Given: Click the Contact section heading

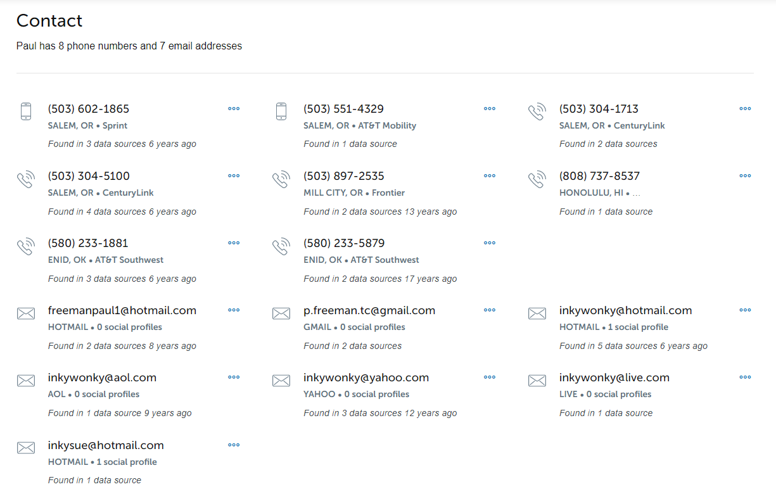Looking at the screenshot, I should click(x=49, y=20).
